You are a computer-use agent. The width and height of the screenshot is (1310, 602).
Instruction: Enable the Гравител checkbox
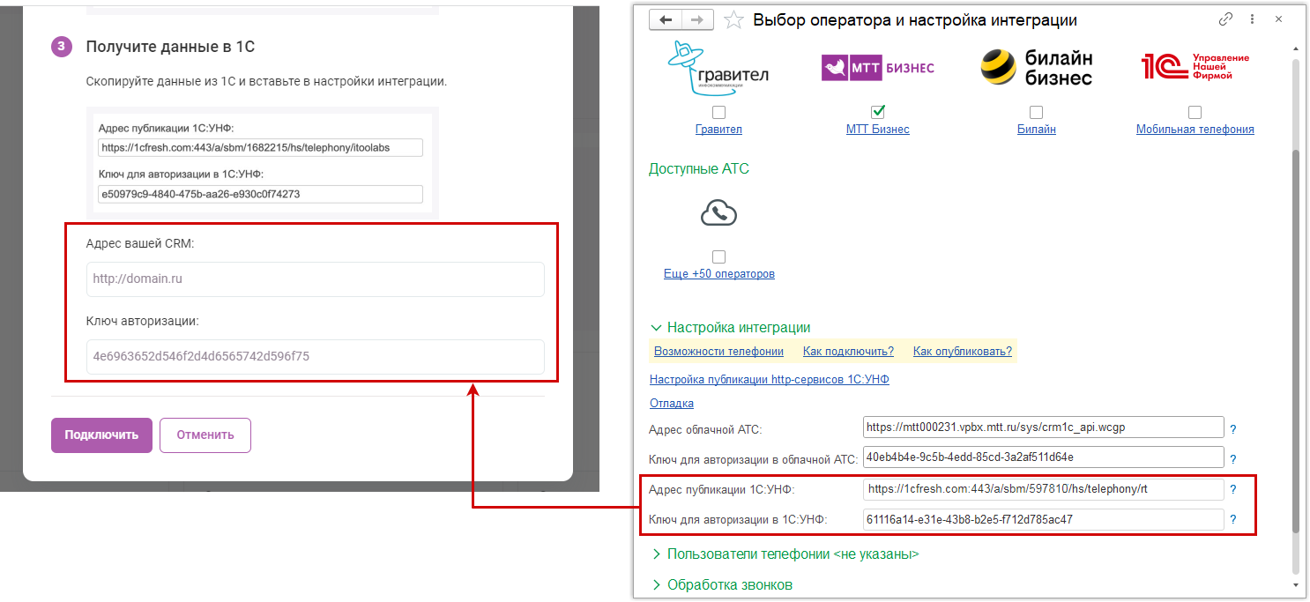(718, 112)
